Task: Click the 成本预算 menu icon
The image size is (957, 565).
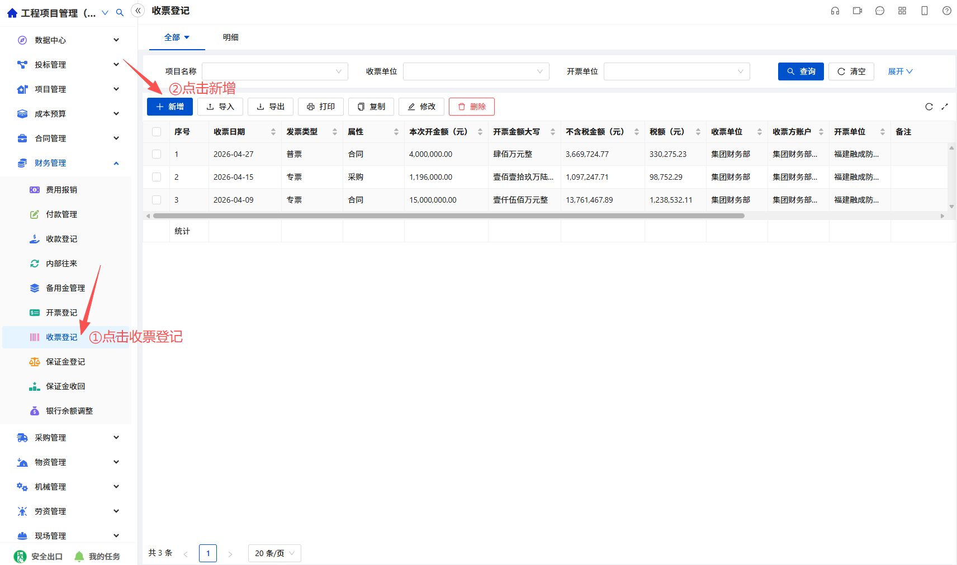Action: click(x=22, y=114)
